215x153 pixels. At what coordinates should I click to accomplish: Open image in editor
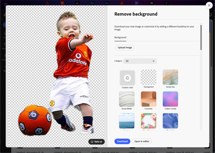tap(142, 141)
